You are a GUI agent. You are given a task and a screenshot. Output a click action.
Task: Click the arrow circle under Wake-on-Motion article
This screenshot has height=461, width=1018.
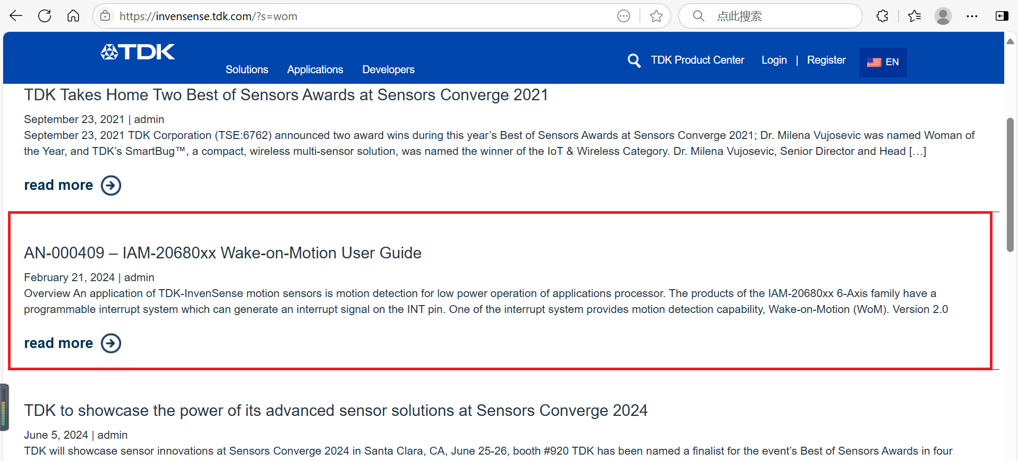111,343
